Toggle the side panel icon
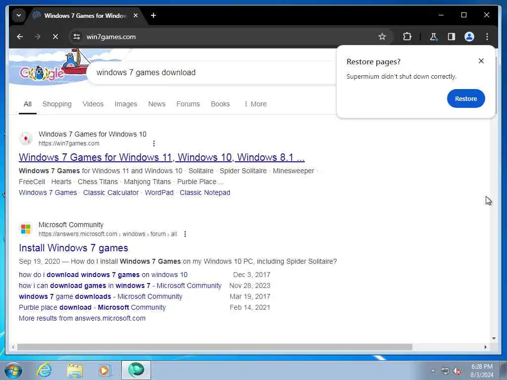 (452, 37)
